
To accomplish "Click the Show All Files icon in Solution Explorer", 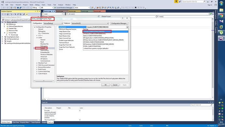I will (21, 14).
